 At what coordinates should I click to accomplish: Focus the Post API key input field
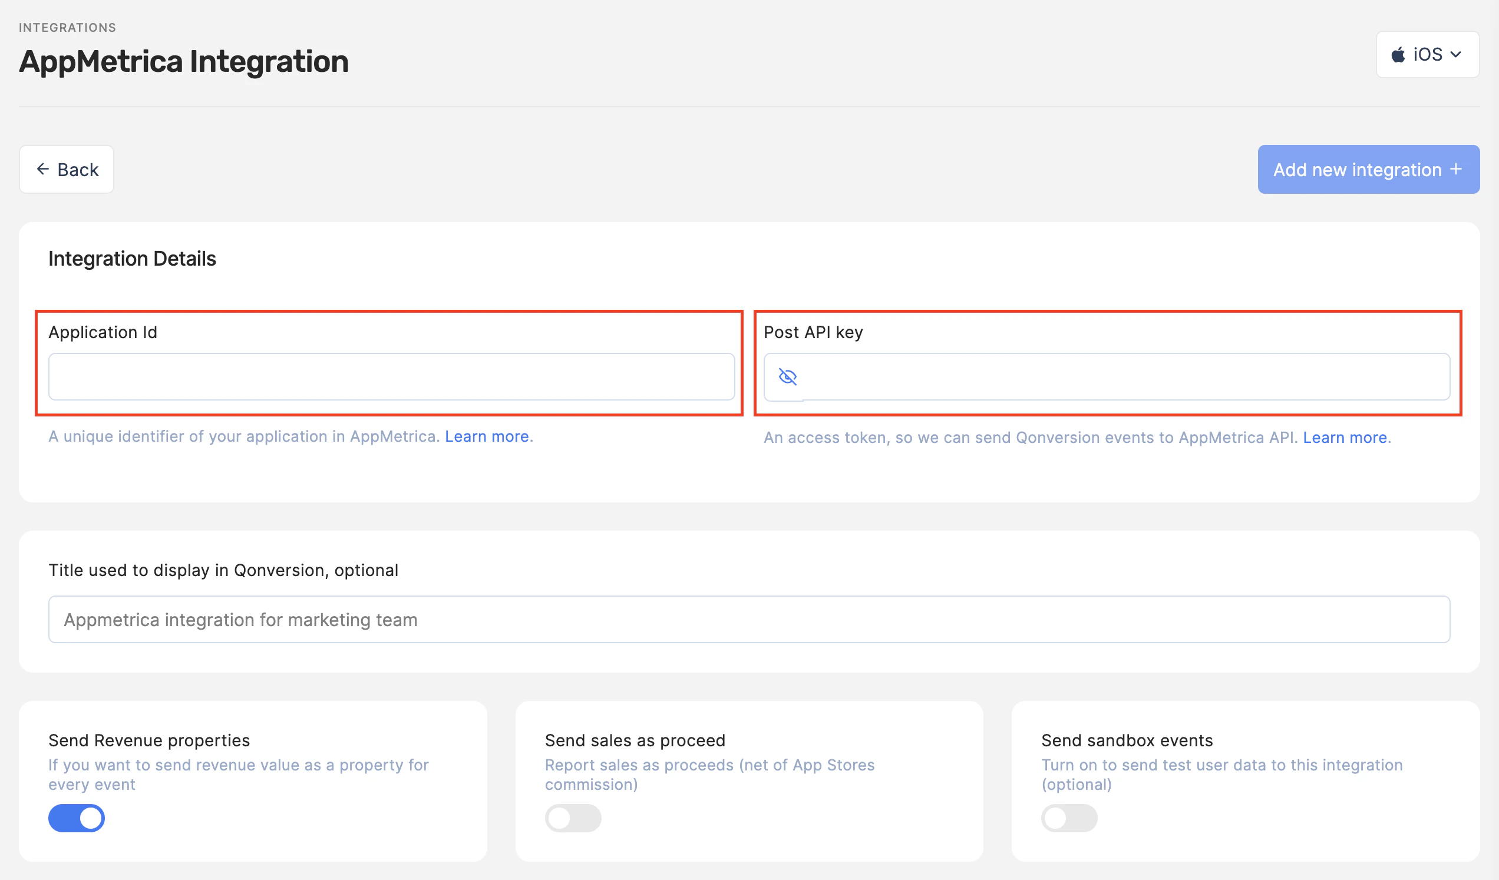point(1124,377)
